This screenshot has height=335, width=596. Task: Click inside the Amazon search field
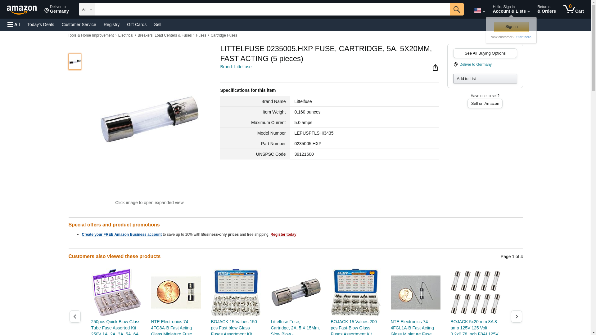coord(272,9)
